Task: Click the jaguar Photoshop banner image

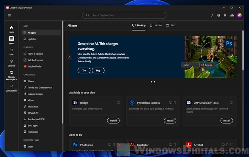Action: point(211,57)
